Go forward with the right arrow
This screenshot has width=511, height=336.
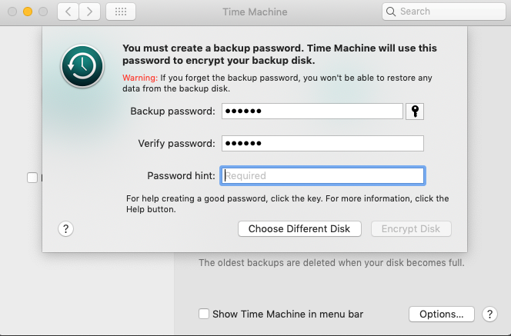point(90,12)
